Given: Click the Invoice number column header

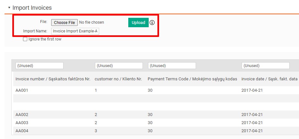Looking at the screenshot, I should tap(53, 79).
